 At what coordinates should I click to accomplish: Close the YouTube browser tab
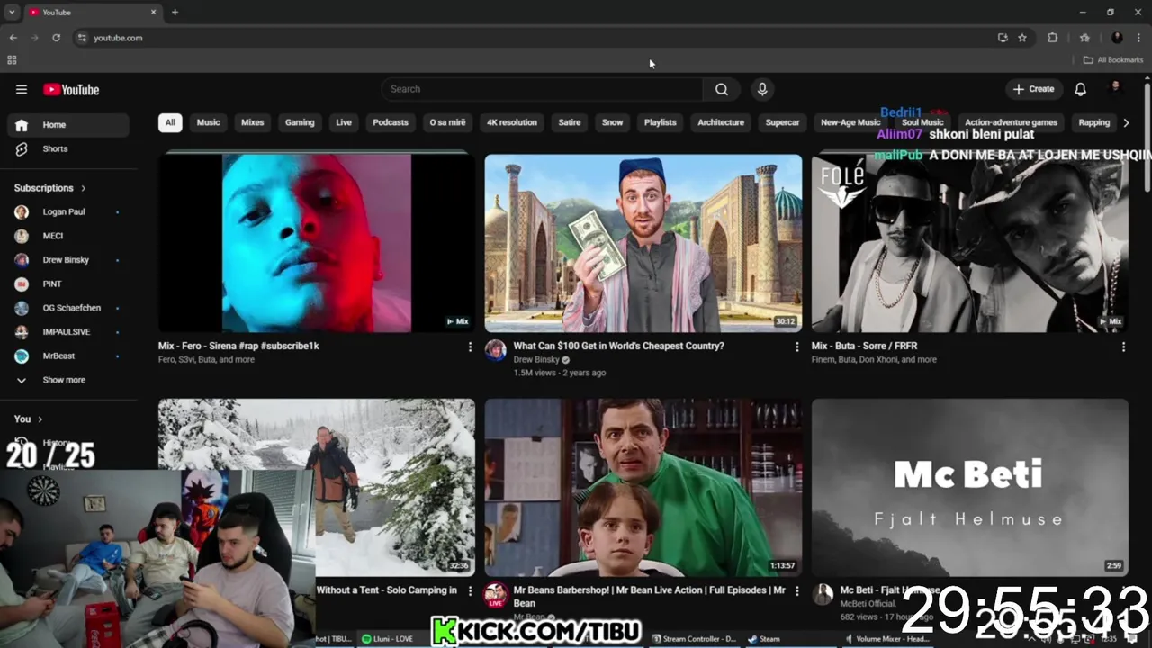point(153,12)
